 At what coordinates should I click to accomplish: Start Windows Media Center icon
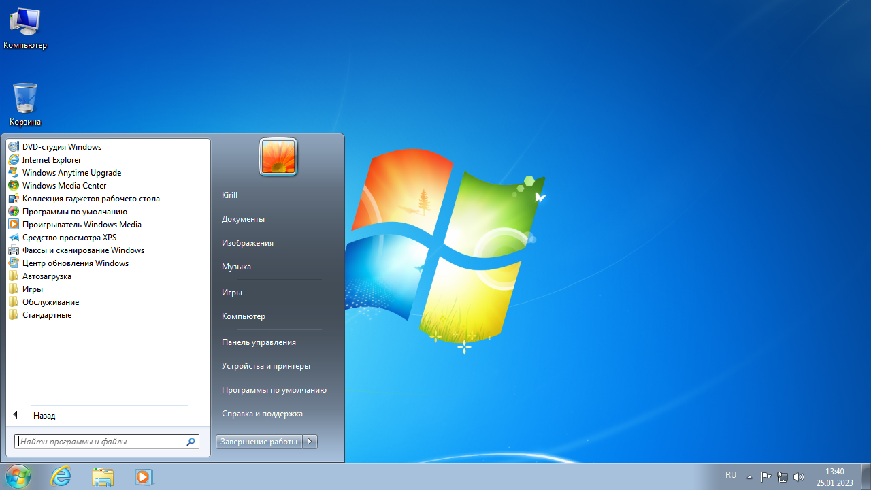pyautogui.click(x=14, y=186)
